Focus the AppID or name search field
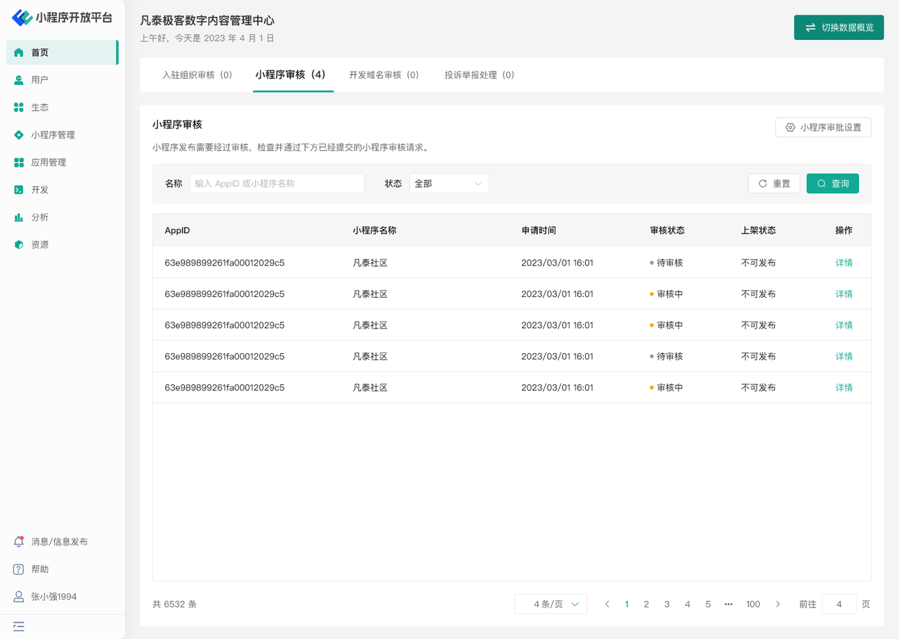The image size is (899, 639). [277, 183]
